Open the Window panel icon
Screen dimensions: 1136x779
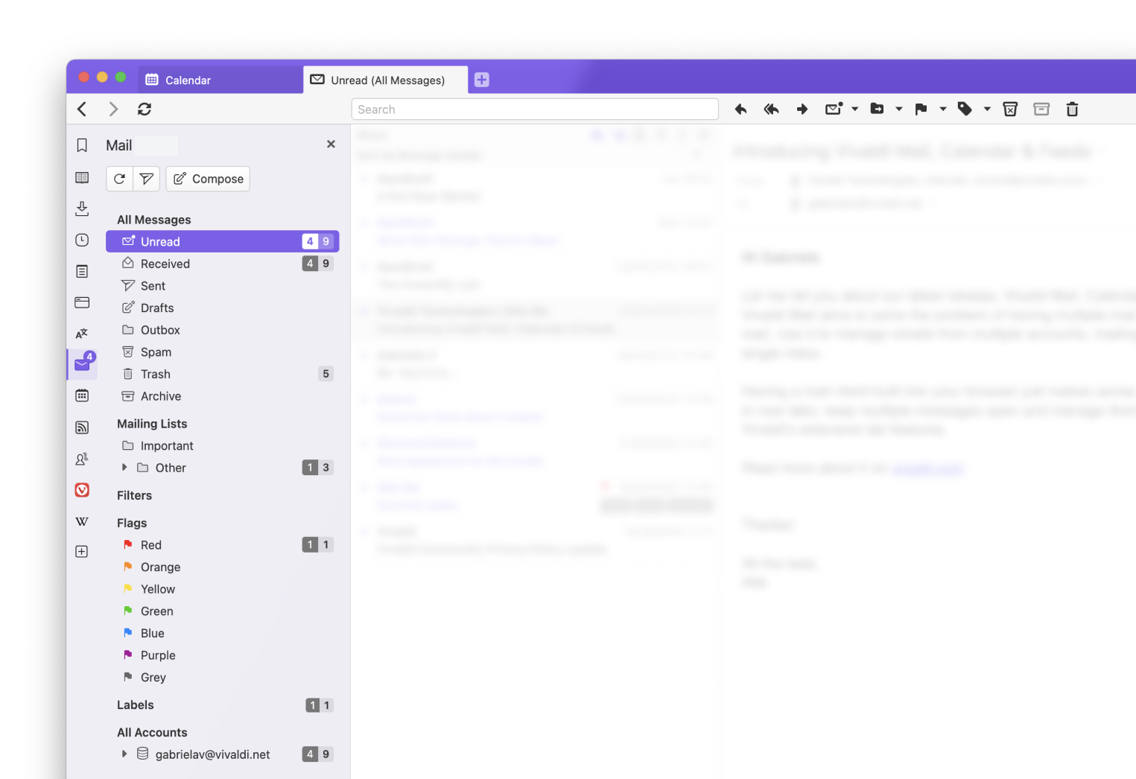point(82,302)
